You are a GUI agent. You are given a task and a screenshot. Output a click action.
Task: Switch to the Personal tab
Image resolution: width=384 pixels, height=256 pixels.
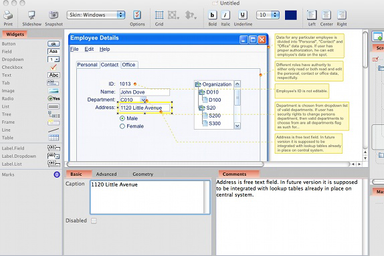click(x=88, y=65)
